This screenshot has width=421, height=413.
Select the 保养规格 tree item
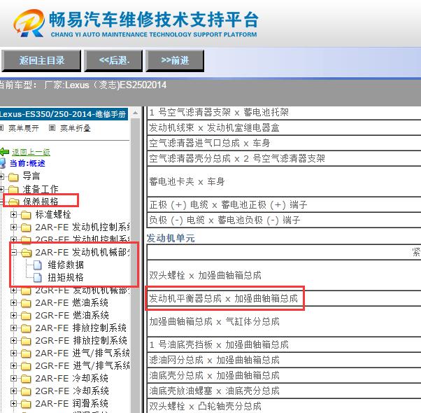click(41, 202)
